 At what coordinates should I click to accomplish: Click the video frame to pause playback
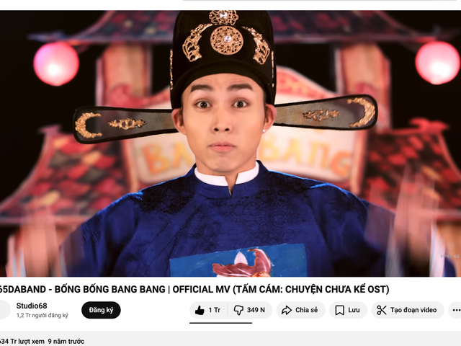pos(230,143)
